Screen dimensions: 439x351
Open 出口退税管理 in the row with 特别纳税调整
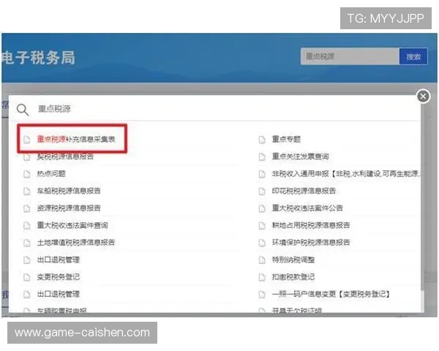(59, 260)
